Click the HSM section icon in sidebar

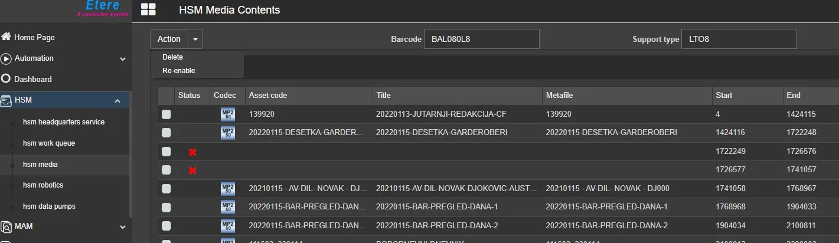point(6,101)
